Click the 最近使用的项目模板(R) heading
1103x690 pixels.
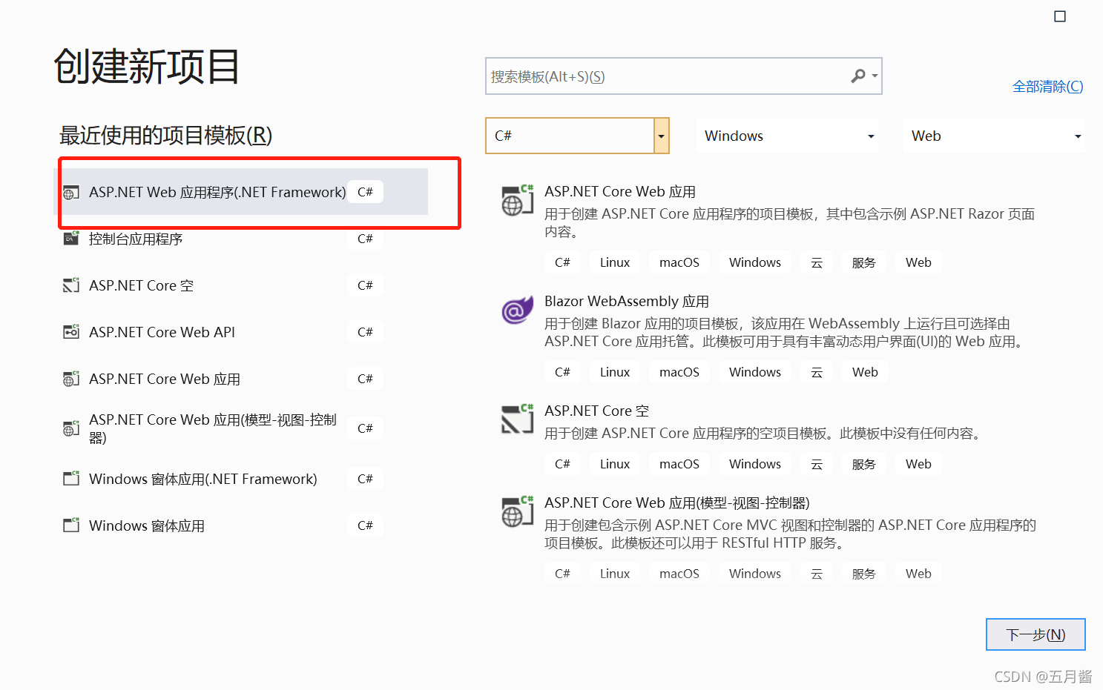166,136
